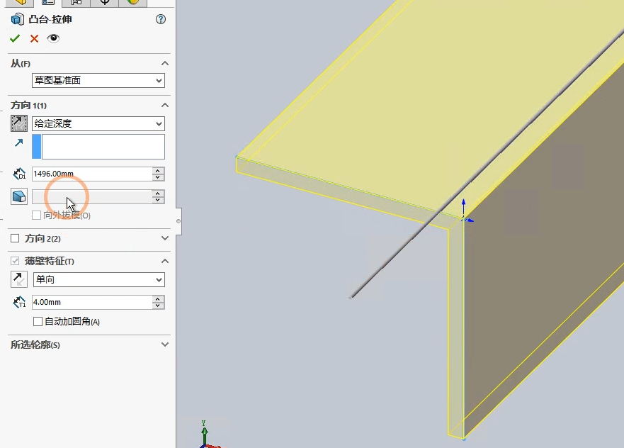Click the 1496.00mm depth input field
Image resolution: width=624 pixels, height=448 pixels.
tap(91, 174)
